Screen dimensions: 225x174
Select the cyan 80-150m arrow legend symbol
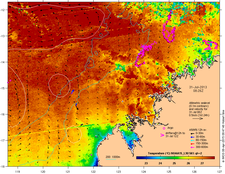coord(192,140)
